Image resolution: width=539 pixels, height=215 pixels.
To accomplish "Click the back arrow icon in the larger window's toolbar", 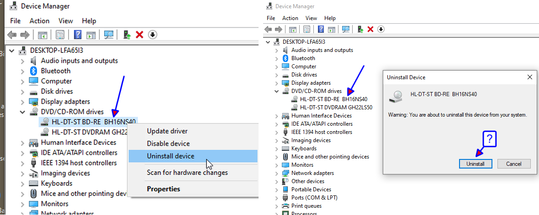I will (x=12, y=35).
